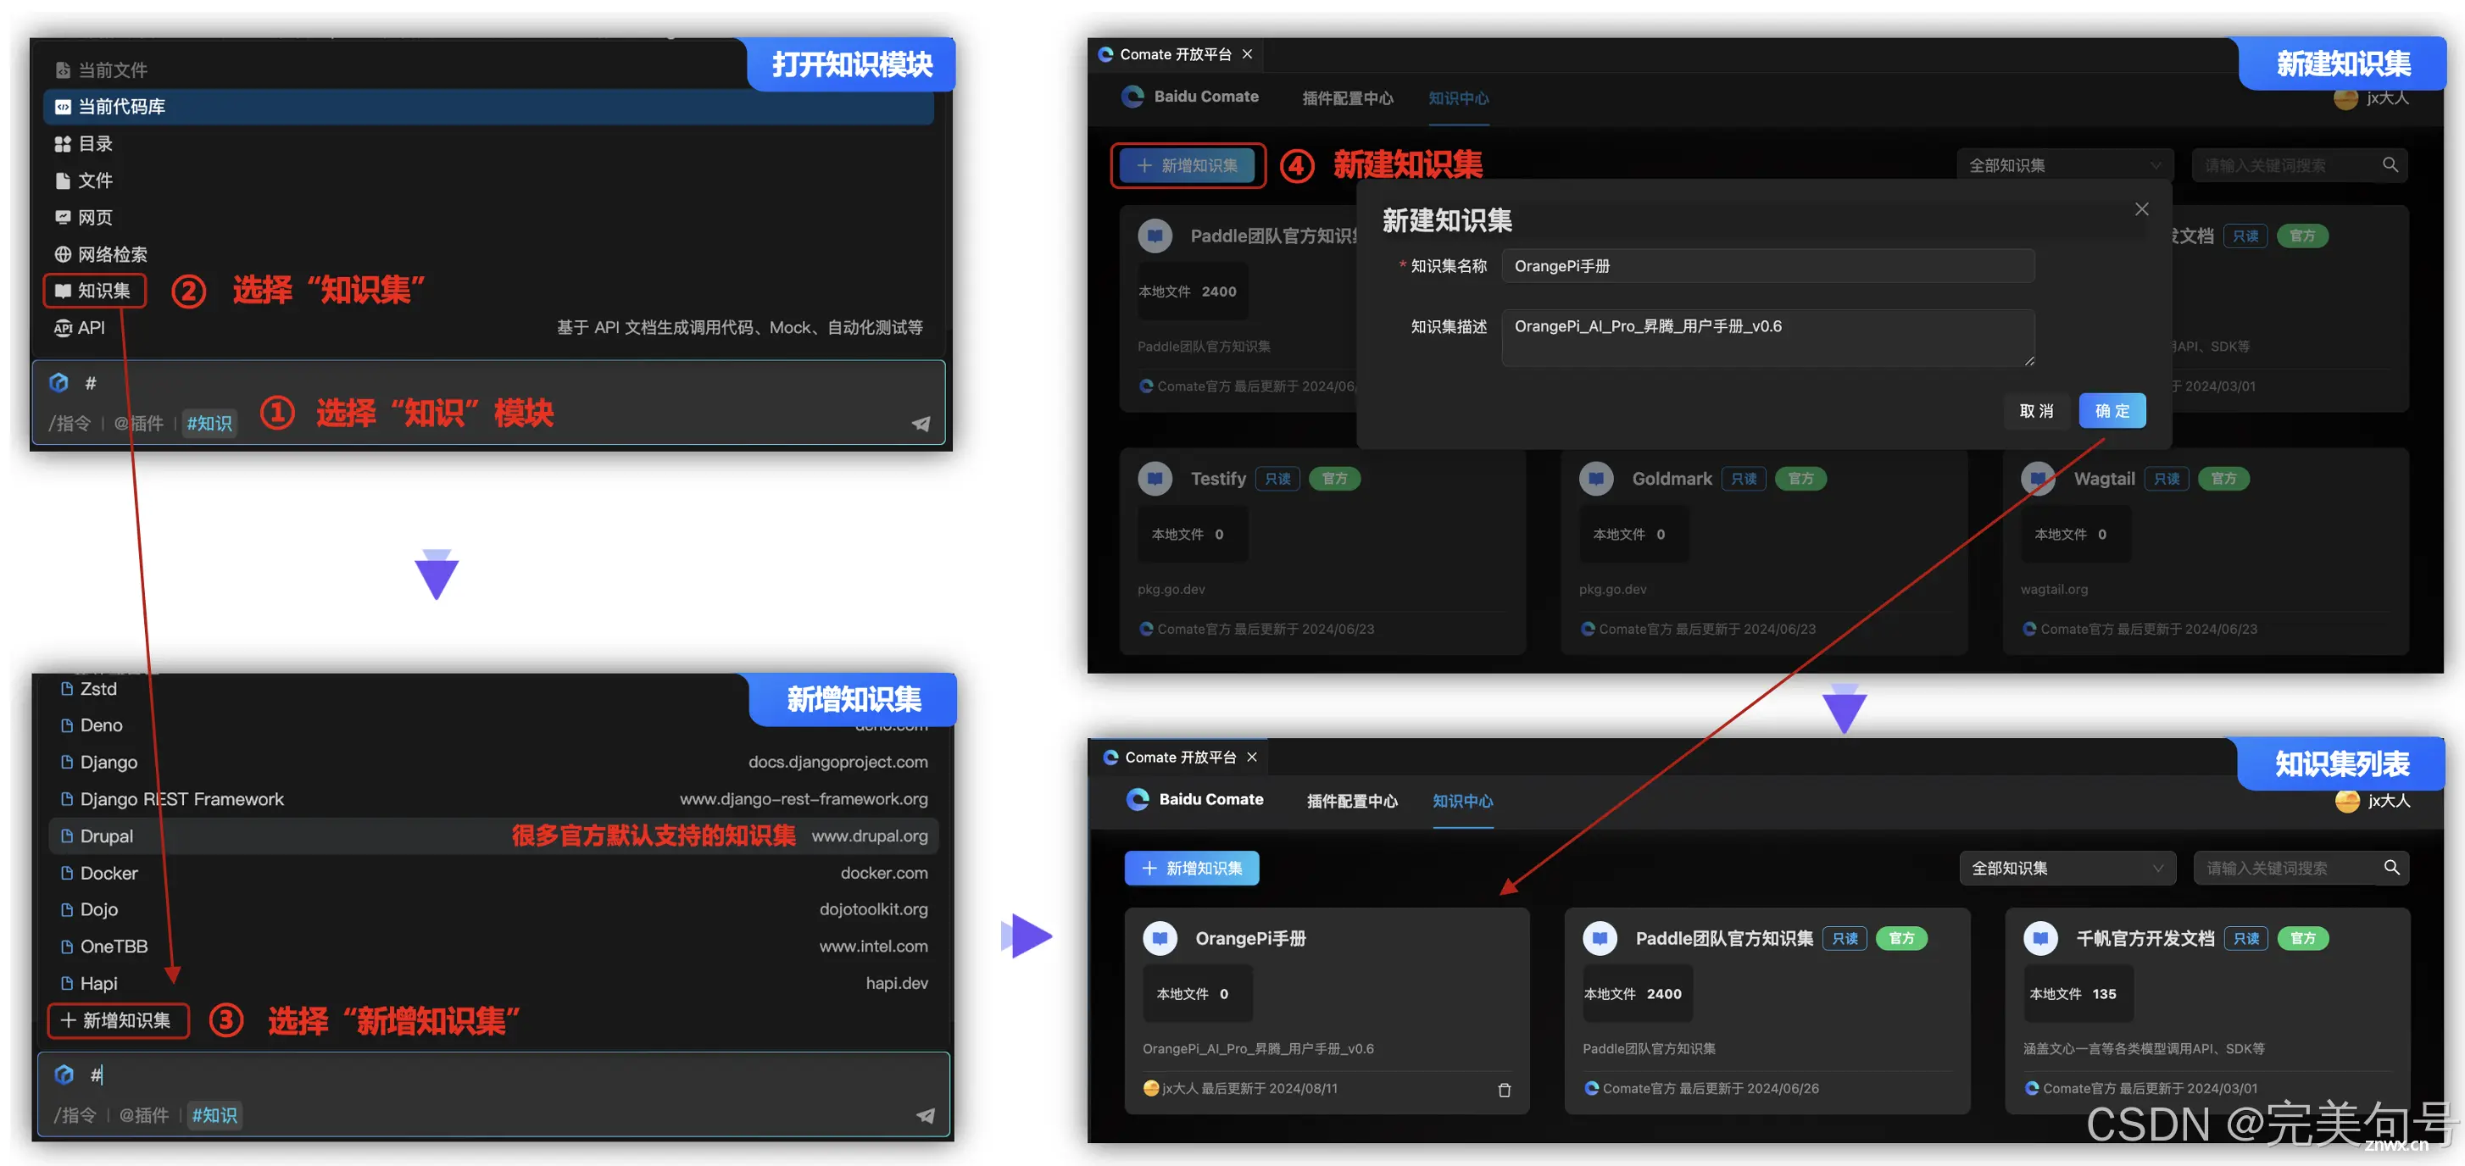
Task: Click 本地文件 2400 on the bottom-right Paddle card
Action: point(1638,994)
